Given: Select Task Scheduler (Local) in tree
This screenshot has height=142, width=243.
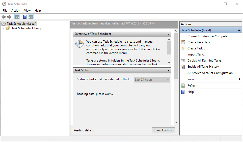Looking at the screenshot, I should coord(21,24).
